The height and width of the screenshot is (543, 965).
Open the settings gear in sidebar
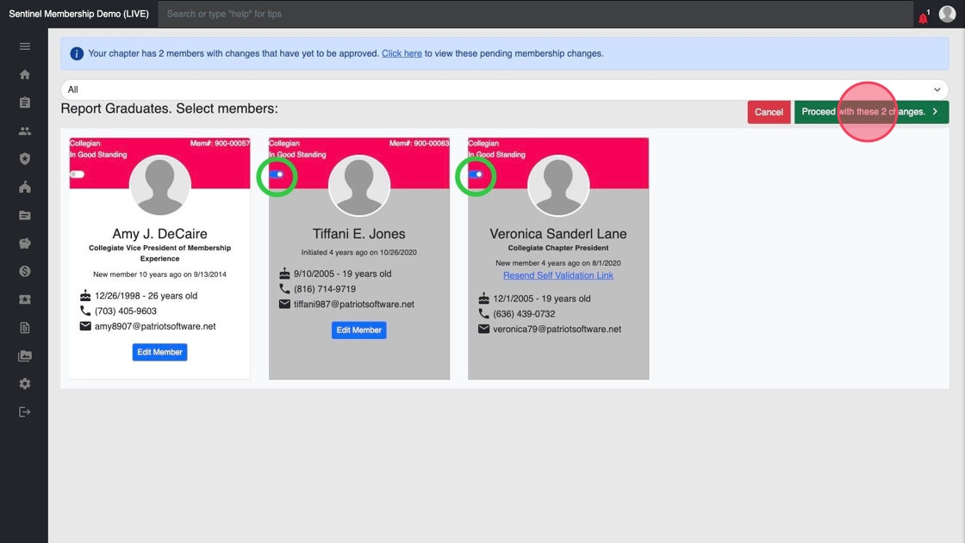click(x=25, y=384)
